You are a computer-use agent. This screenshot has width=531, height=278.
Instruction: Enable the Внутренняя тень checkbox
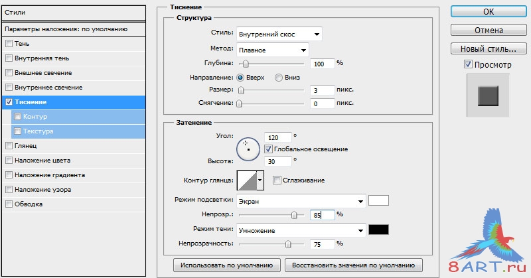coord(9,58)
